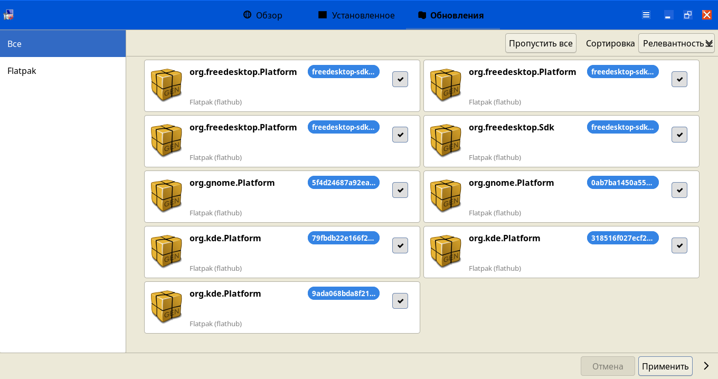
Task: Uncheck the checkbox for org.gnome.Platform 0ab7ba1450a55
Action: tap(679, 190)
